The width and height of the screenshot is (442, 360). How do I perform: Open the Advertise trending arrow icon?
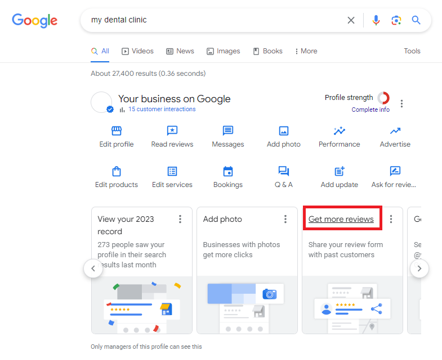[x=395, y=131]
